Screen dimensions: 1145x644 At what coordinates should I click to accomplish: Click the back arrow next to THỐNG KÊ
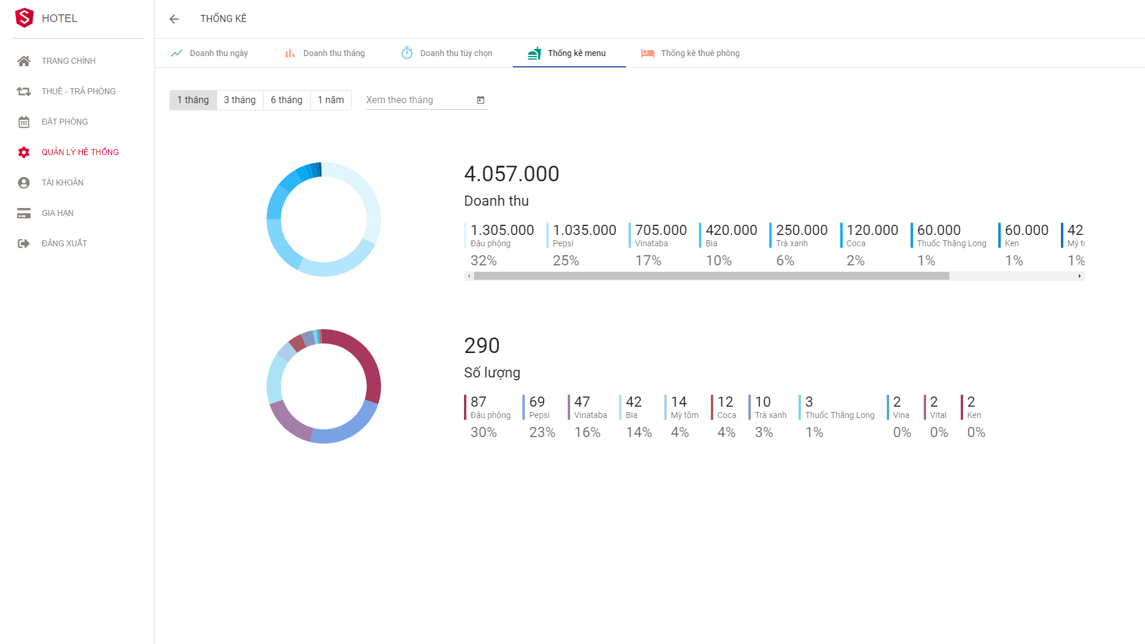pyautogui.click(x=174, y=19)
